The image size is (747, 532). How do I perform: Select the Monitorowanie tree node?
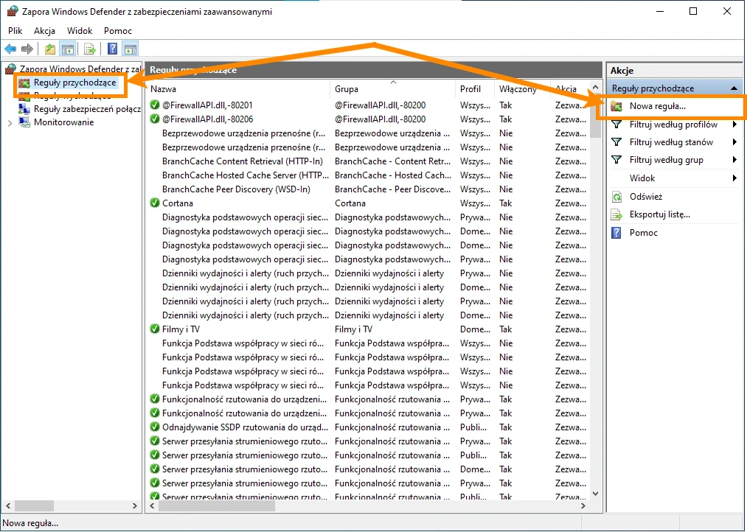(x=64, y=122)
